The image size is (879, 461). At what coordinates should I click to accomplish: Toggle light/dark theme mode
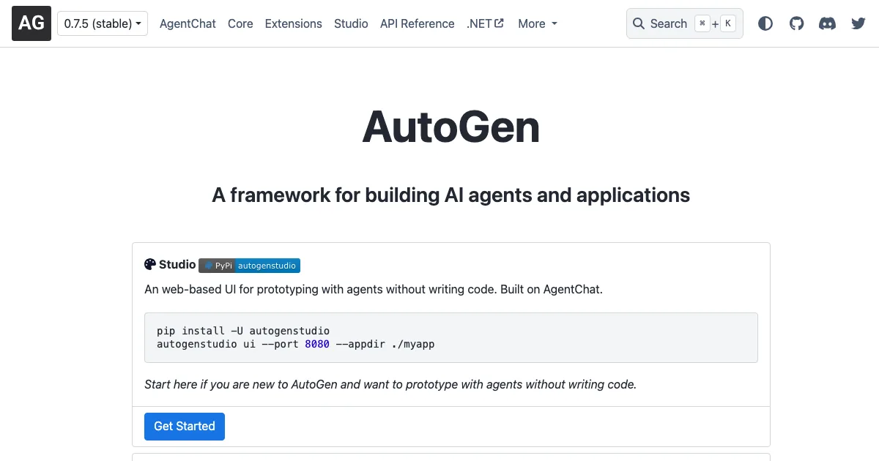(x=765, y=23)
